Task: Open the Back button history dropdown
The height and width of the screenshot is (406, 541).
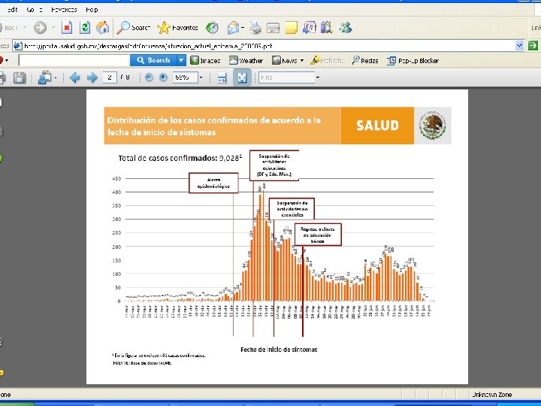Action: (x=25, y=28)
